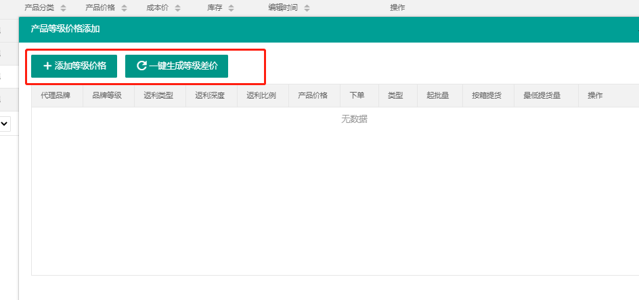
Task: Open the dropdown at left edge
Action: [x=5, y=124]
